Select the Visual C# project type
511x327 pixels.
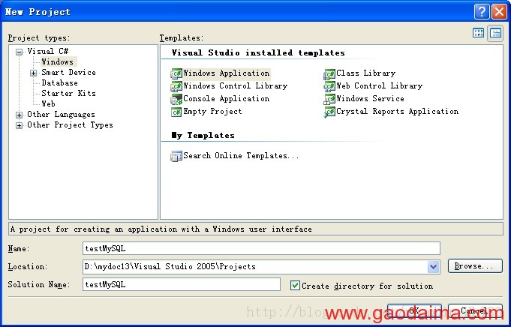(x=48, y=51)
